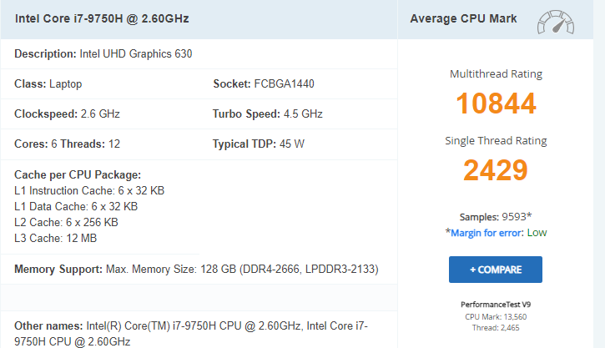Click the Memory Support row text
Screen dimensions: 605x348
coord(196,269)
